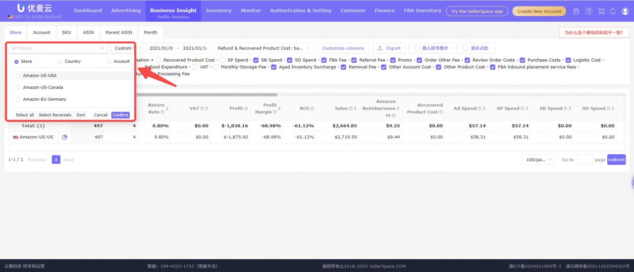
Task: Switch to the Parent ASIN tab
Action: [x=119, y=33]
